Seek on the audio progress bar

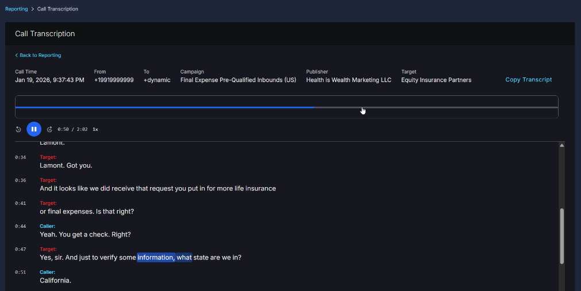pyautogui.click(x=286, y=107)
